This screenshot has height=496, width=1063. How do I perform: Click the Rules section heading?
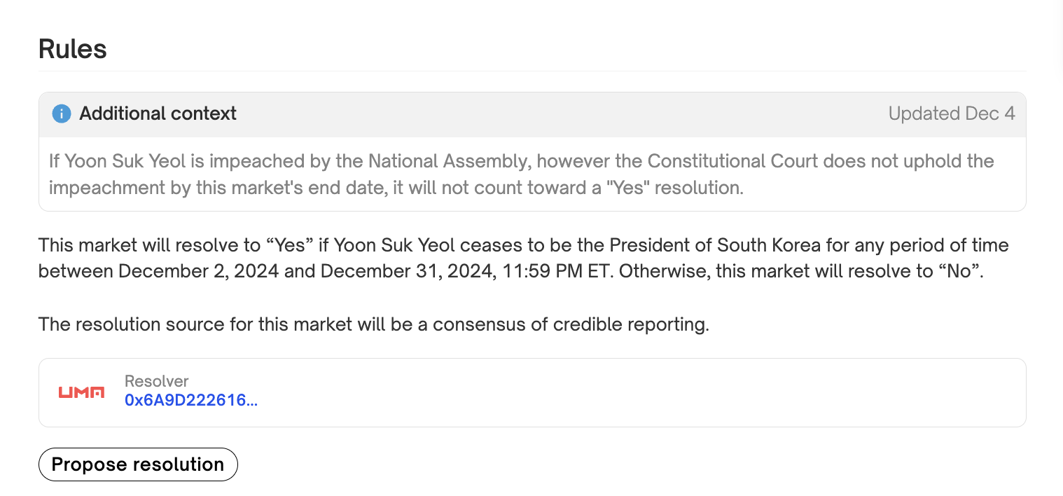click(73, 49)
